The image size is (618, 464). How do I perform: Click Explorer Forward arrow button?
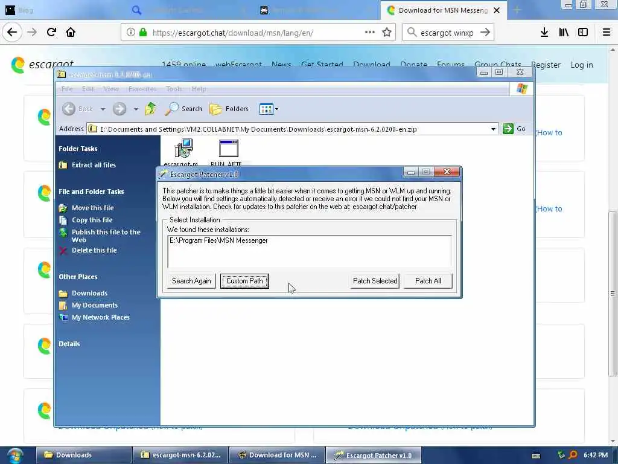pyautogui.click(x=119, y=109)
